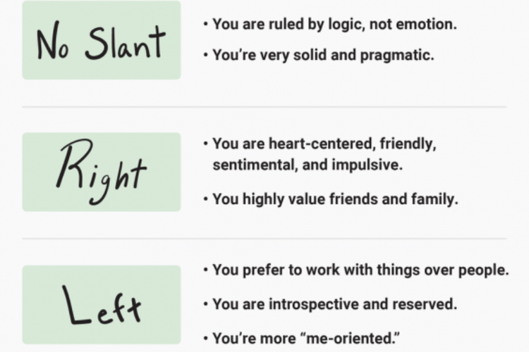
Task: Click the "No Slant" handwriting sample box
Action: pos(101,40)
